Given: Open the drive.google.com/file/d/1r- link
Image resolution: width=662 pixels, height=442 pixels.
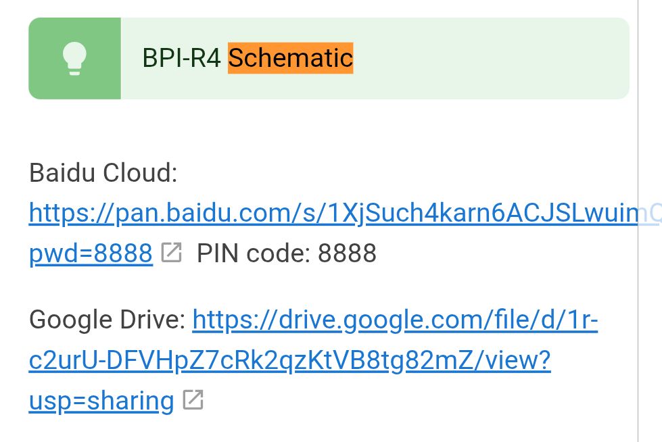Looking at the screenshot, I should 395,320.
